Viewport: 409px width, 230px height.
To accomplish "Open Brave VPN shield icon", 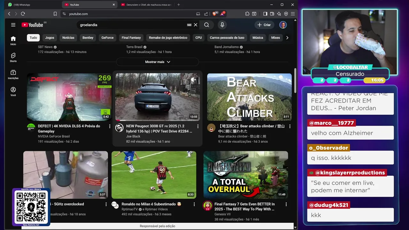I will pos(286,14).
